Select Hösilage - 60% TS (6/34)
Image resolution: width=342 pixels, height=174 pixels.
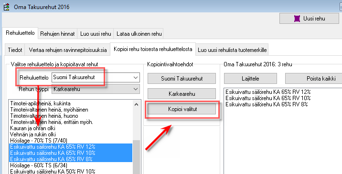[71, 165]
